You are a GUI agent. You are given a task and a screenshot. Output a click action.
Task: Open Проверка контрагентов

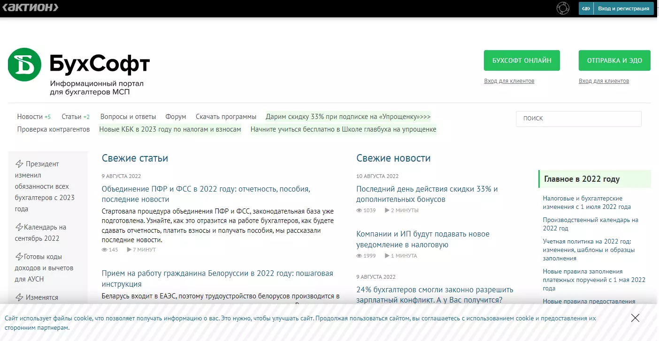point(54,129)
